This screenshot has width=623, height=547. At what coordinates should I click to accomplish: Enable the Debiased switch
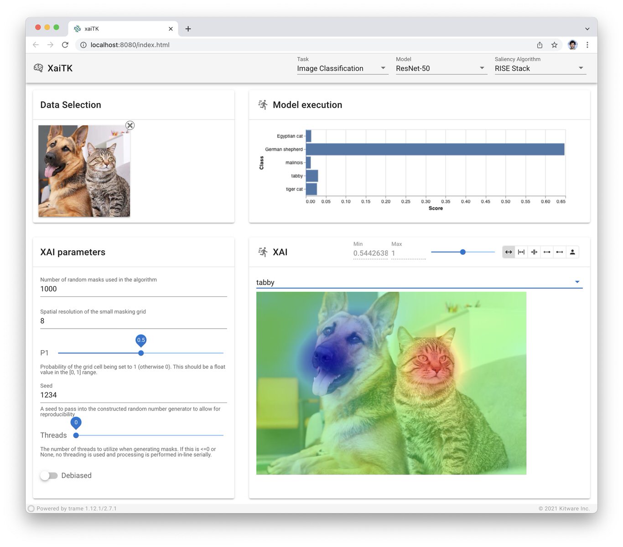[x=49, y=475]
